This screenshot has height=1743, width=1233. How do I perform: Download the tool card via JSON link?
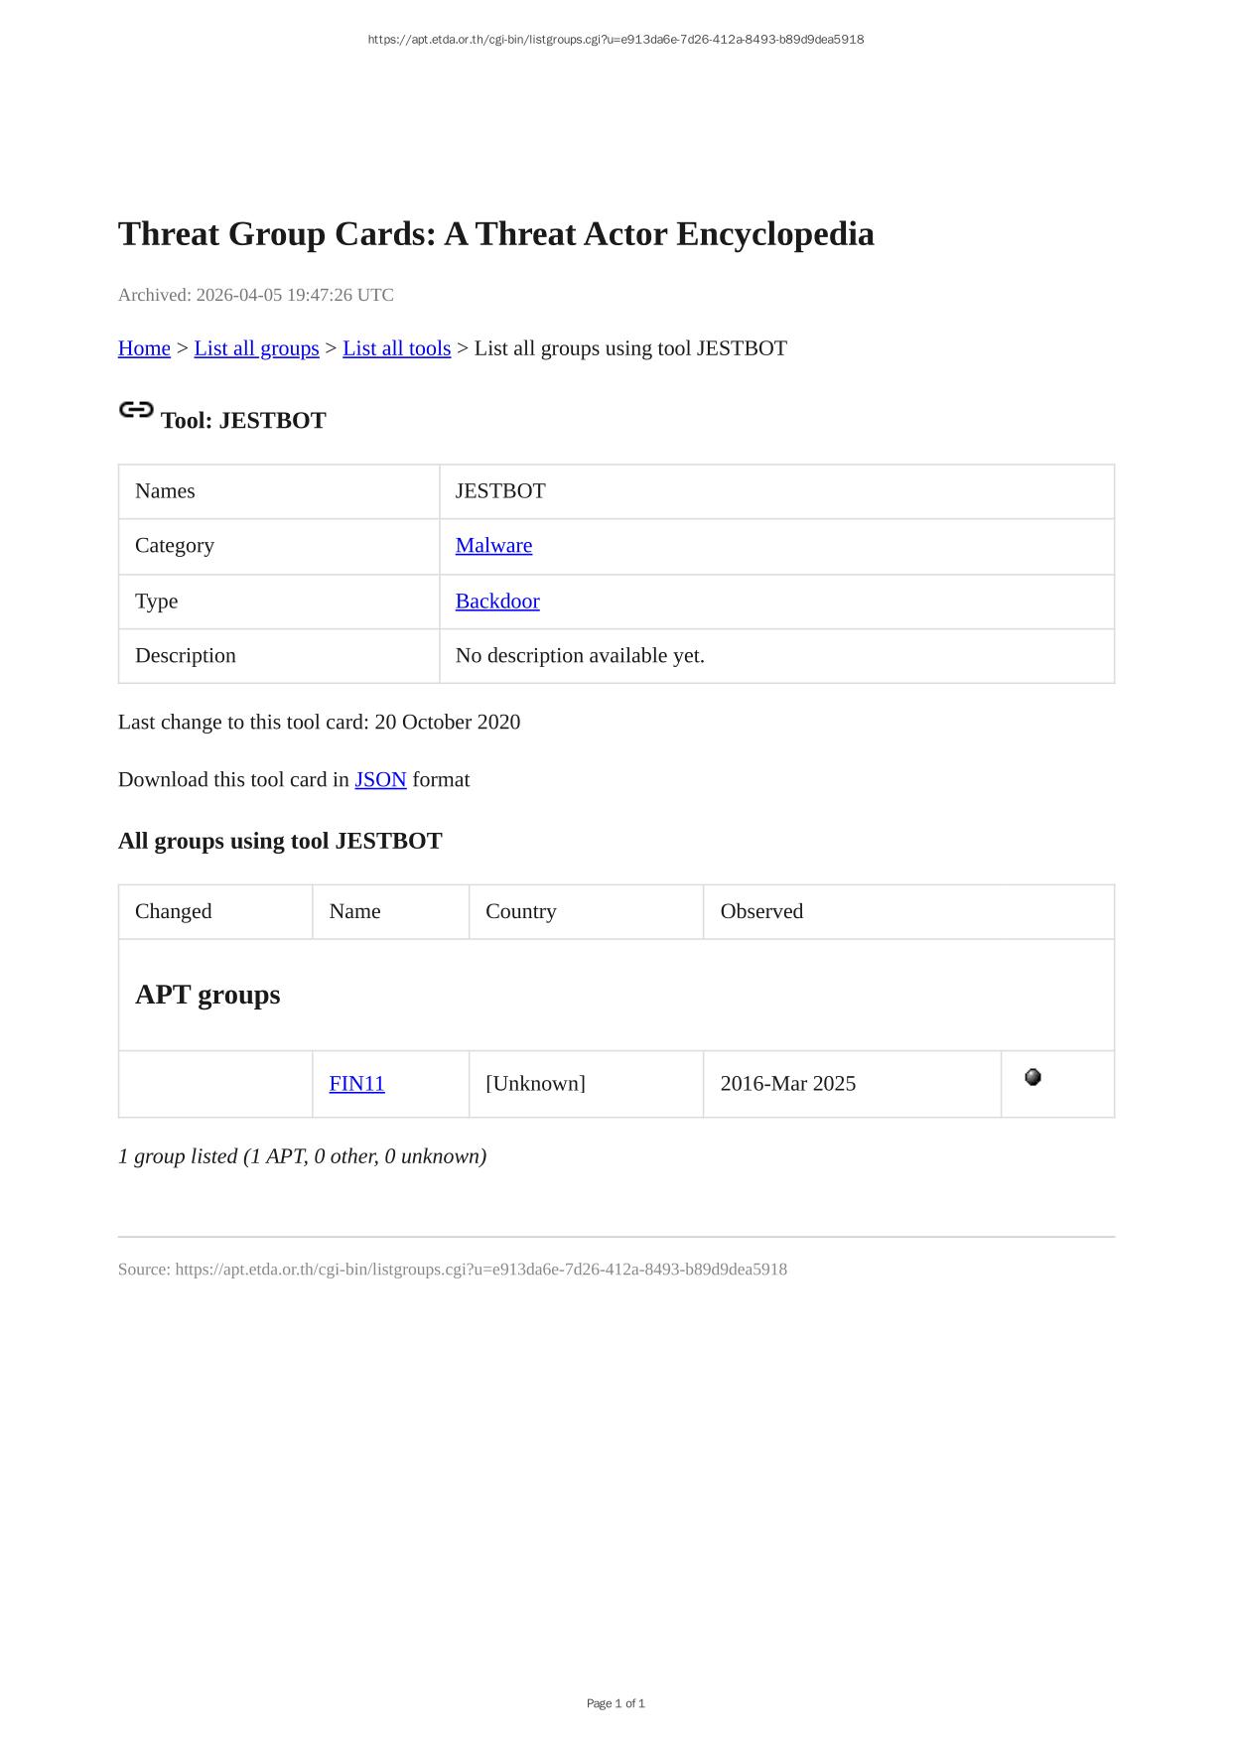pos(380,779)
